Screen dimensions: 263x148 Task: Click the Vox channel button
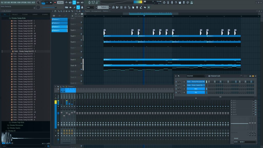tap(196, 92)
